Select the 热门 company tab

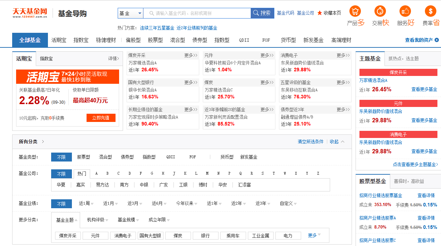tap(82, 174)
